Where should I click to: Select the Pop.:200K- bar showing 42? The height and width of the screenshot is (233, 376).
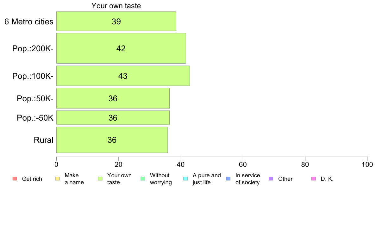click(121, 48)
